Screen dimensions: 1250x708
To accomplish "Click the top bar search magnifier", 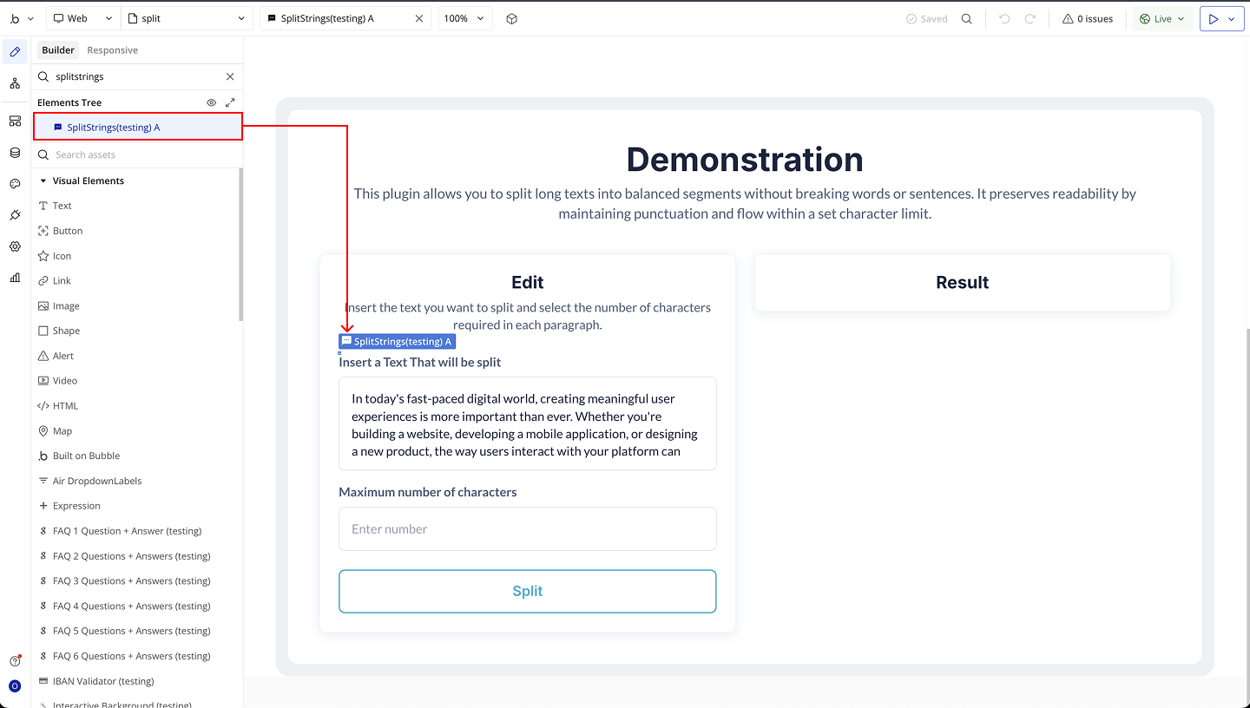I will 966,18.
